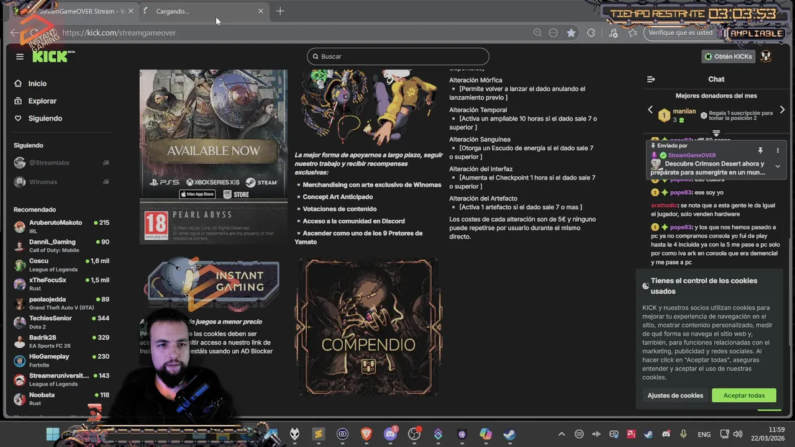This screenshot has height=447, width=795.
Task: Go to Inicio
Action: (37, 83)
